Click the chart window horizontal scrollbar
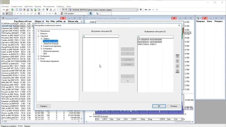This screenshot has height=127, width=226. tap(139, 122)
